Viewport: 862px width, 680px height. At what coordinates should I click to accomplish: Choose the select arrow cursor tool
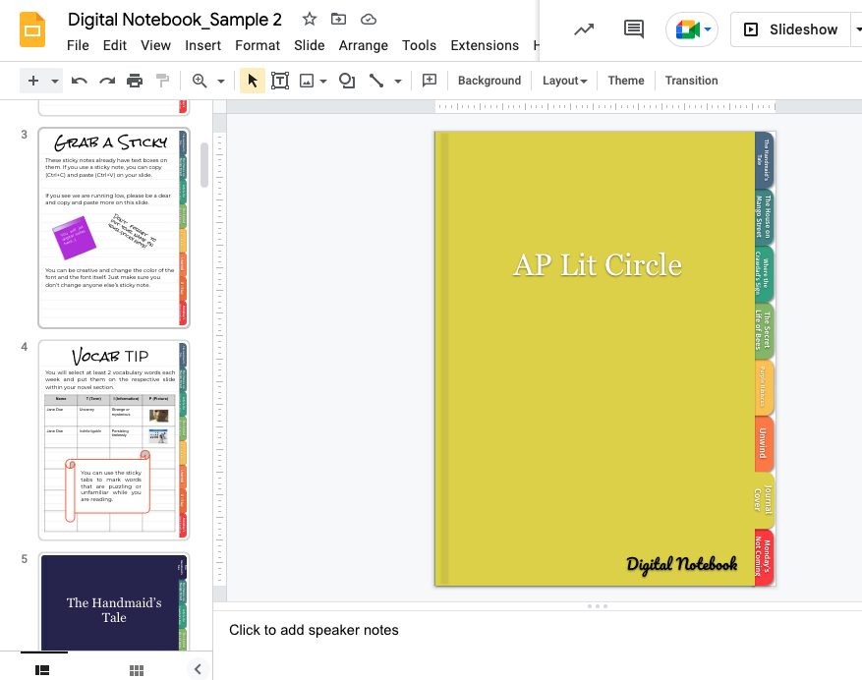coord(253,81)
